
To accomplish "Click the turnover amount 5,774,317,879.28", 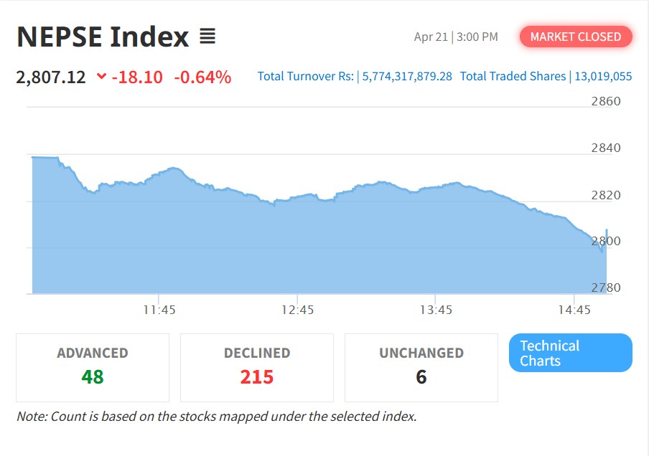I will (x=407, y=76).
